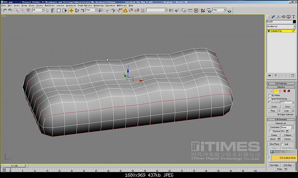This screenshot has width=298, height=178.
Task: Click the Quick Render teapot icon
Action: tap(229, 11)
